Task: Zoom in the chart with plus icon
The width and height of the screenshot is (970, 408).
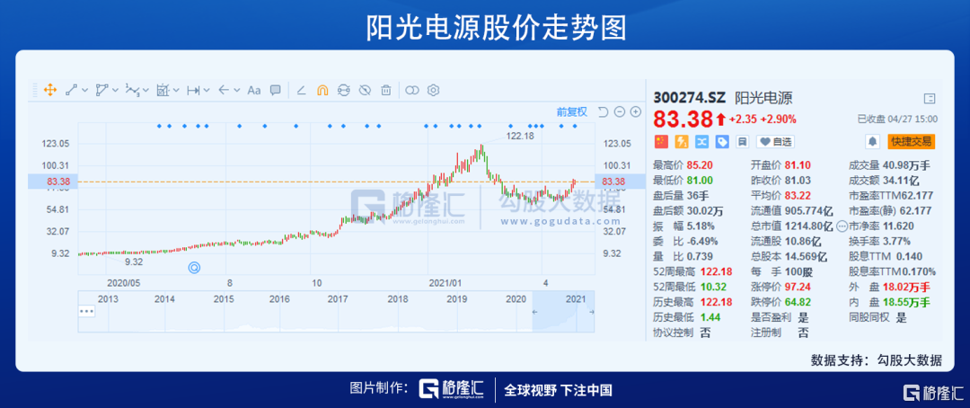Action: coord(635,112)
